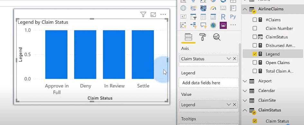Screen dimensions: 304x125
Task: Enter Focus mode for the chart
Action: tap(153, 14)
